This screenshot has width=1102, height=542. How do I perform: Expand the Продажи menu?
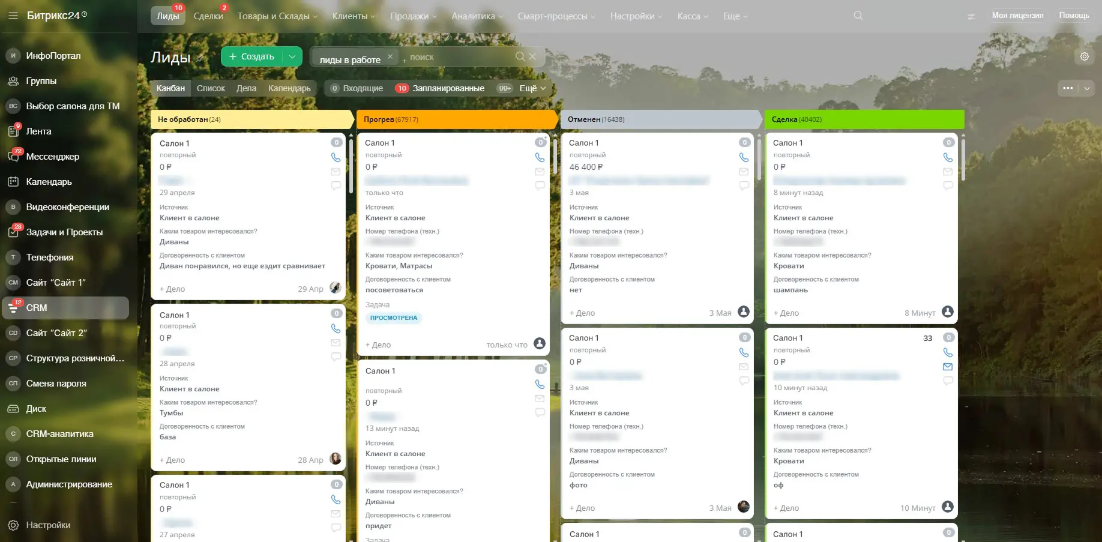(414, 16)
